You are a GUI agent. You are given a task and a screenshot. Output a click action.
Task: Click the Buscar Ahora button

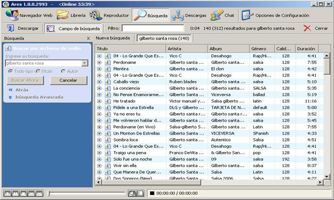[25, 80]
